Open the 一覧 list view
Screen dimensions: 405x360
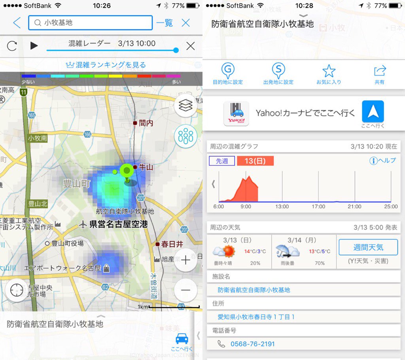click(x=165, y=23)
